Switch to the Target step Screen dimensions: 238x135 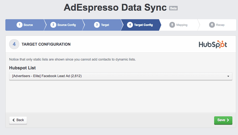coord(102,25)
